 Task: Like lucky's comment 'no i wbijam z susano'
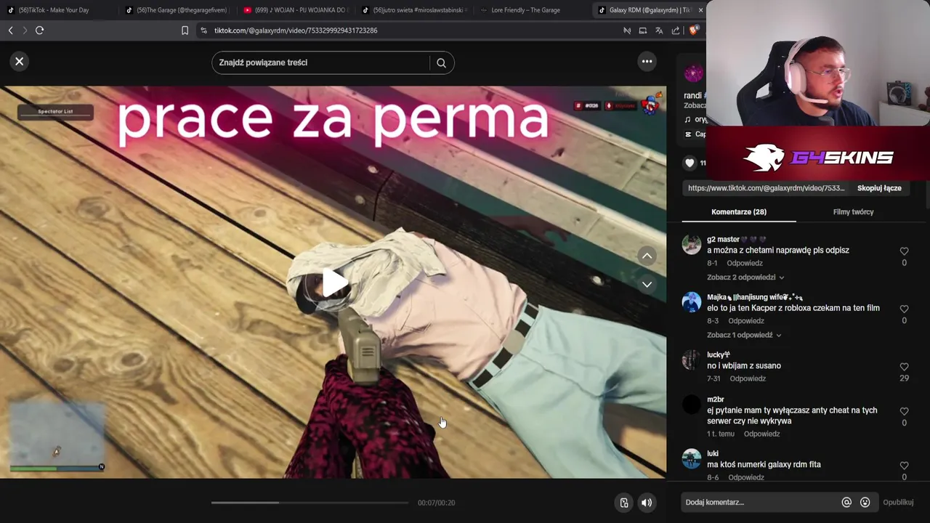click(904, 367)
